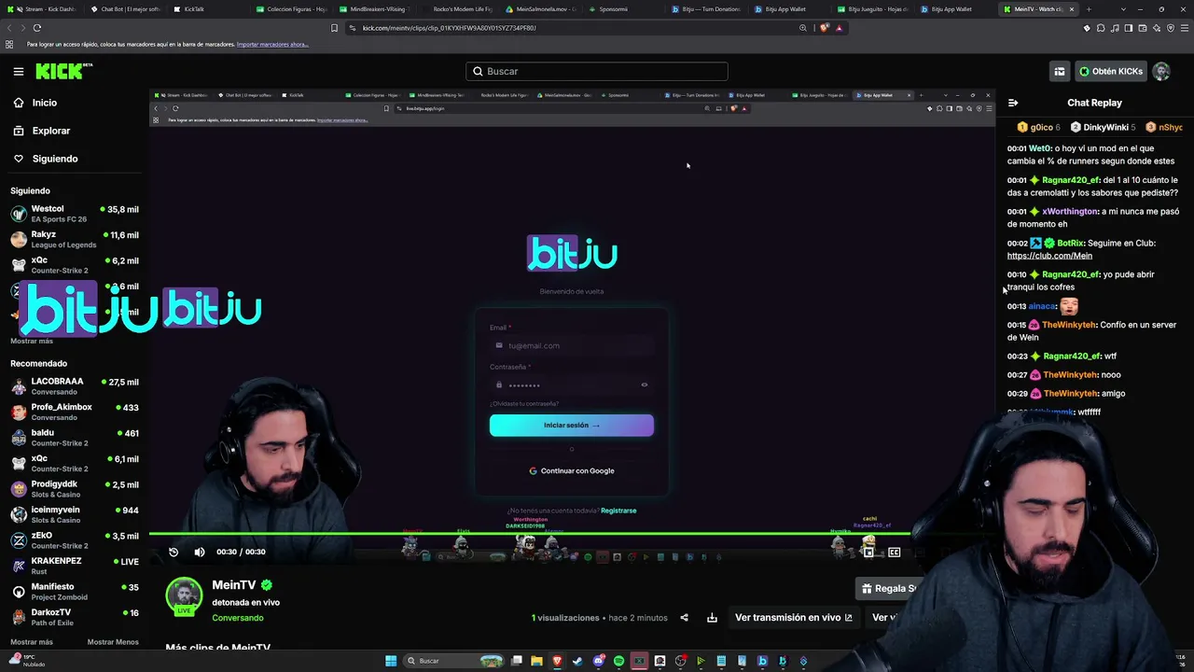Click the Windows taskbar search box

[x=455, y=661]
